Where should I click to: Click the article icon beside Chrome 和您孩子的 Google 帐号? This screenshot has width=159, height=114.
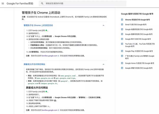pyautogui.click(x=122, y=20)
